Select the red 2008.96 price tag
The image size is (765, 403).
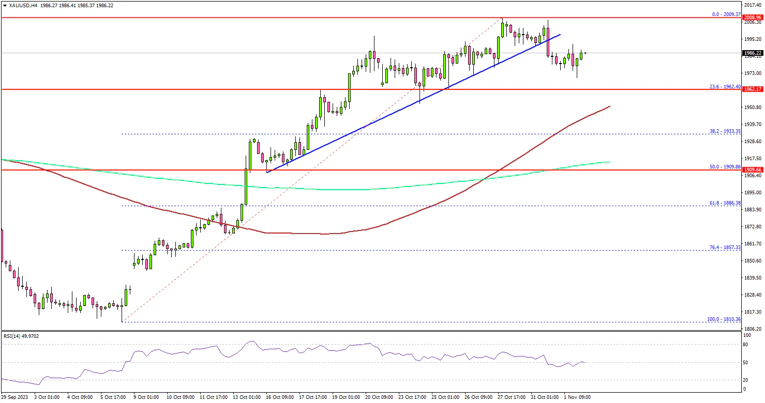[753, 17]
